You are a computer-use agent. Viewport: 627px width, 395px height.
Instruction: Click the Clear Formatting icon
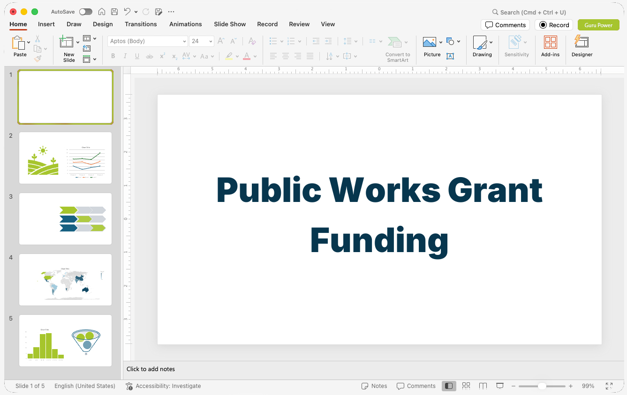pyautogui.click(x=252, y=41)
